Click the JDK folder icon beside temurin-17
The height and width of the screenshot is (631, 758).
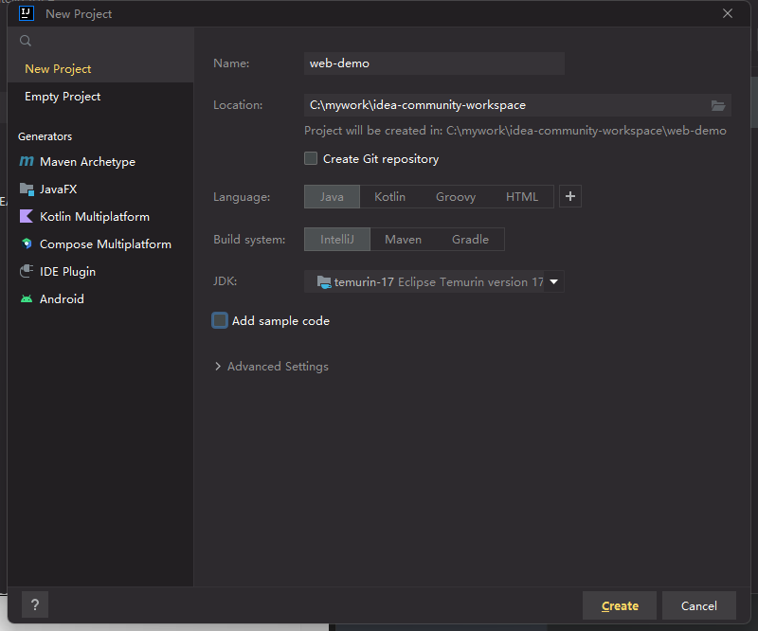click(323, 282)
